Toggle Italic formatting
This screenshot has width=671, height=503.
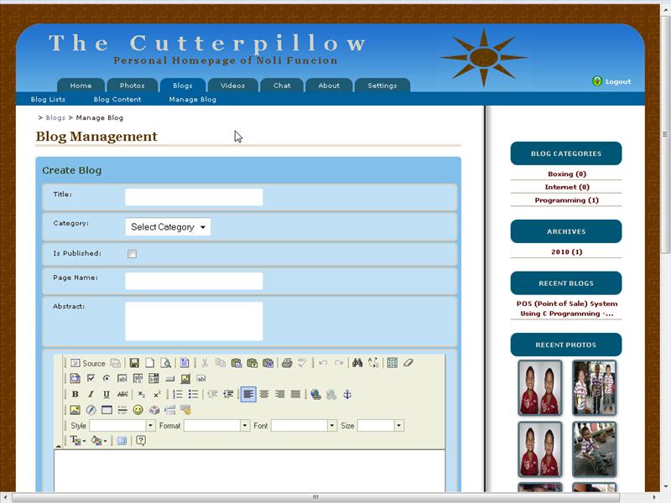point(91,394)
